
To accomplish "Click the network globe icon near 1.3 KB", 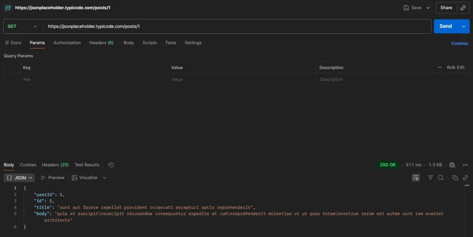I will click(x=452, y=165).
